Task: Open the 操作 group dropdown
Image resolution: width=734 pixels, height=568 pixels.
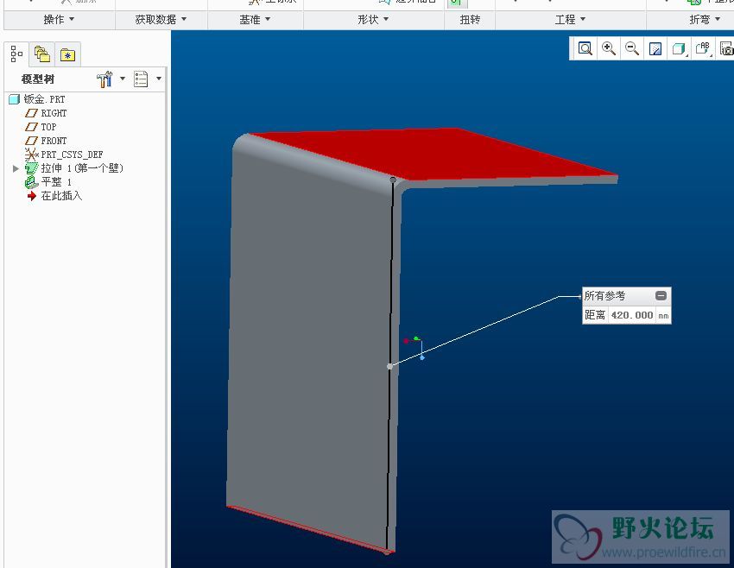Action: (x=59, y=19)
